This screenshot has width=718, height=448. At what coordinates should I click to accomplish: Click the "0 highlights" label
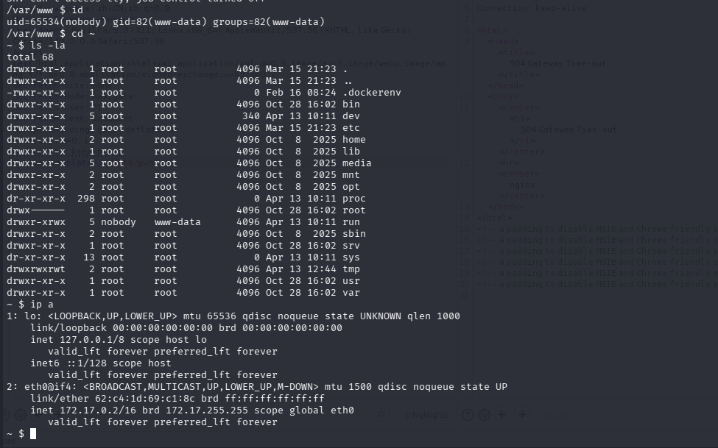tap(426, 416)
